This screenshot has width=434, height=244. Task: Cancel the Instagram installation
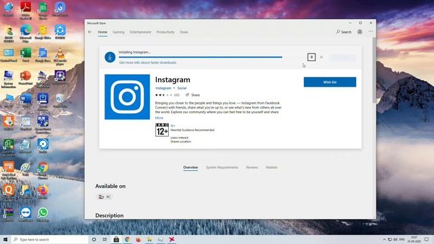tap(321, 57)
